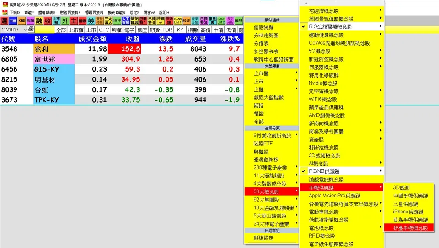439x248 pixels.
Task: Click the 全部 filter button
Action: click(61, 30)
